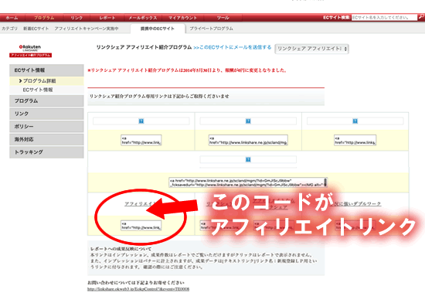Open the ツール menu
Screen dimensions: 425x293
(223, 18)
